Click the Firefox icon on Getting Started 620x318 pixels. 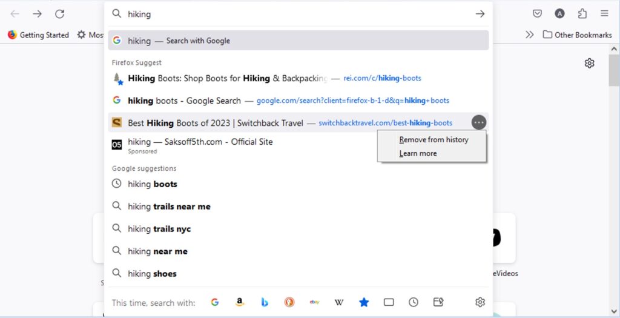pyautogui.click(x=12, y=35)
